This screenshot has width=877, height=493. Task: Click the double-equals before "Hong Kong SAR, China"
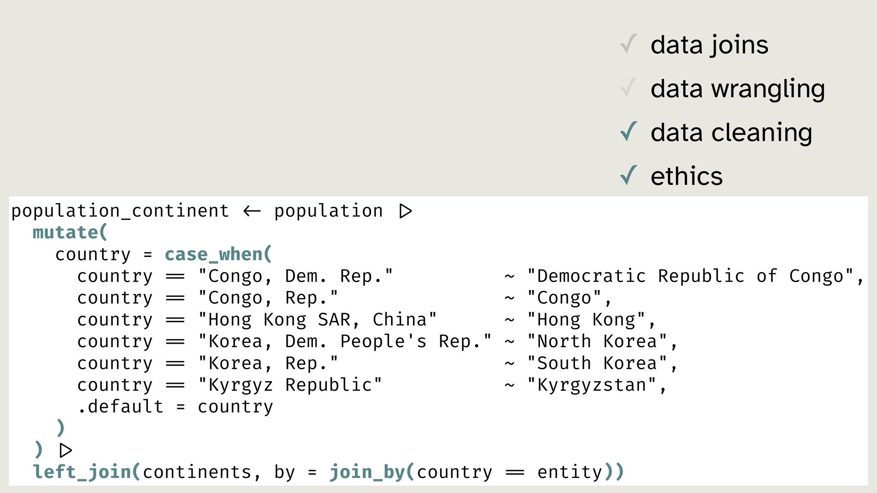coord(175,320)
